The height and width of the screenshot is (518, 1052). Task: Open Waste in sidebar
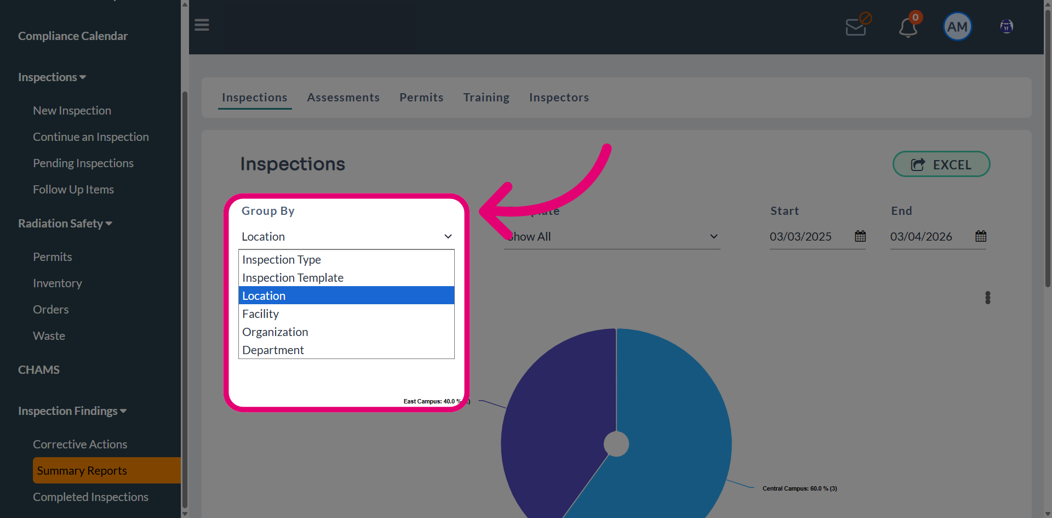pos(49,336)
